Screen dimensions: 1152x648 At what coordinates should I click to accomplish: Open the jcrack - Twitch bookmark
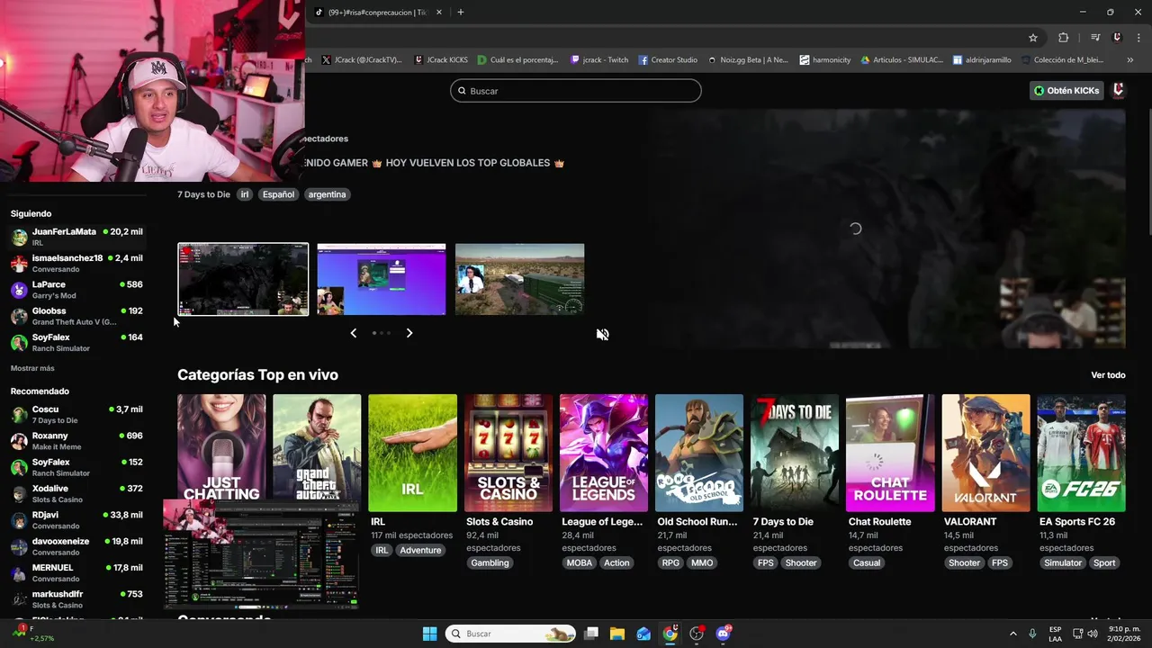pyautogui.click(x=599, y=59)
